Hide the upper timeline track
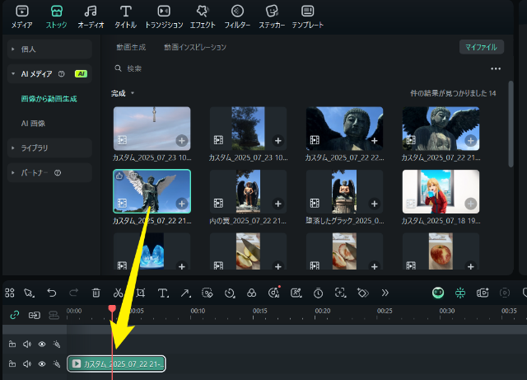This screenshot has width=527, height=380. click(x=42, y=344)
